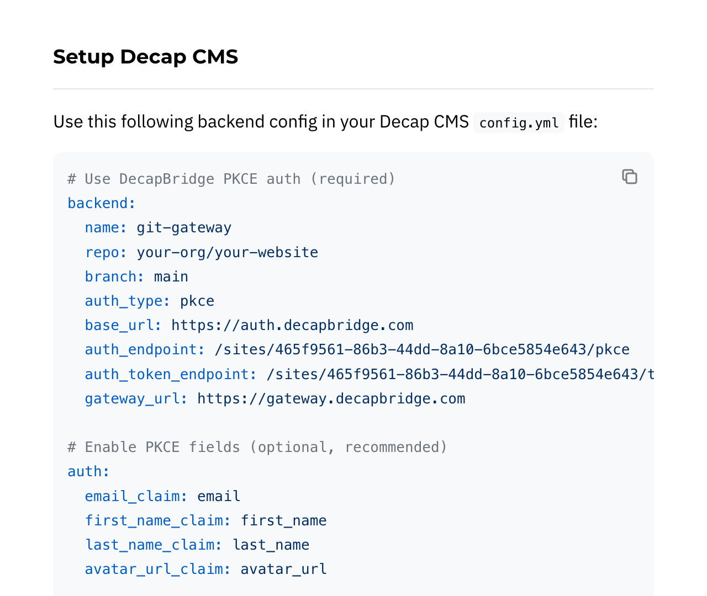Viewport: 707px width, 596px height.
Task: Select the DecapBridge PKCE auth comment
Action: point(231,178)
